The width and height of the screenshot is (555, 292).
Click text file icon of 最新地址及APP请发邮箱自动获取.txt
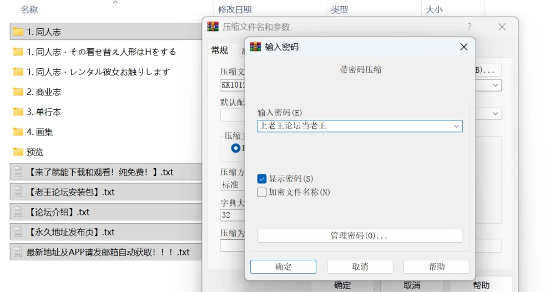pos(18,252)
